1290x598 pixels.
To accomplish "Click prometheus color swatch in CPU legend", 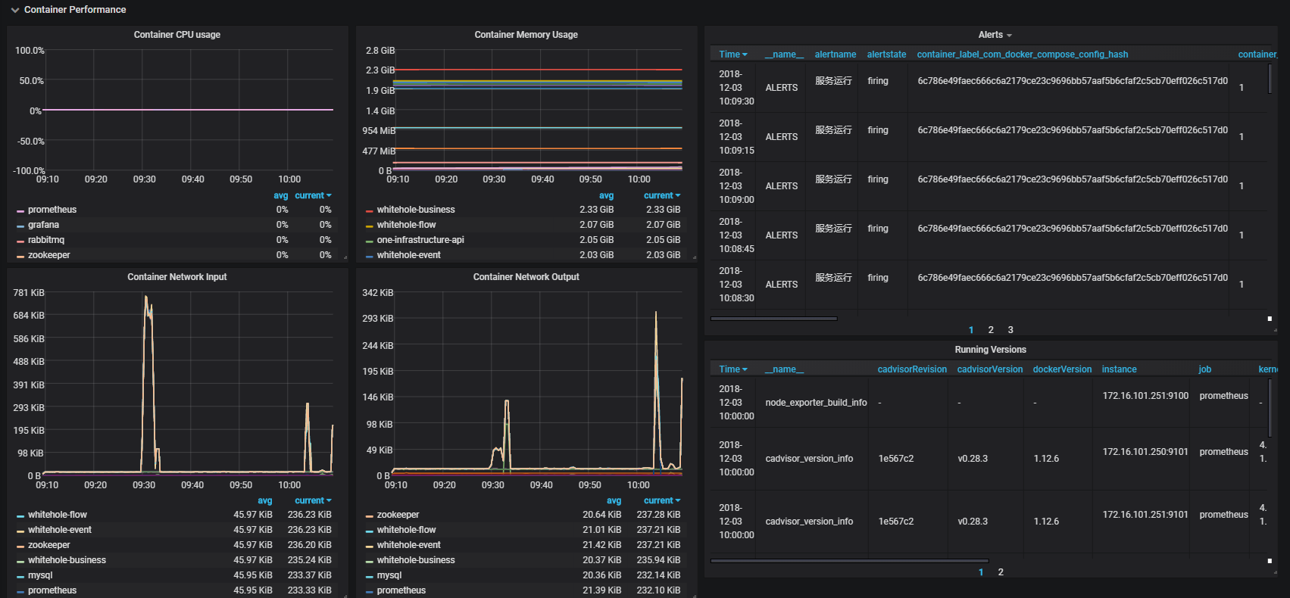I will pyautogui.click(x=20, y=210).
